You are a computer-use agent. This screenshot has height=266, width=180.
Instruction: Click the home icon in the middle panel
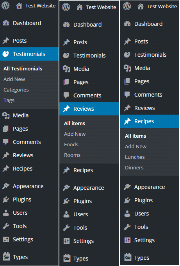click(x=79, y=7)
